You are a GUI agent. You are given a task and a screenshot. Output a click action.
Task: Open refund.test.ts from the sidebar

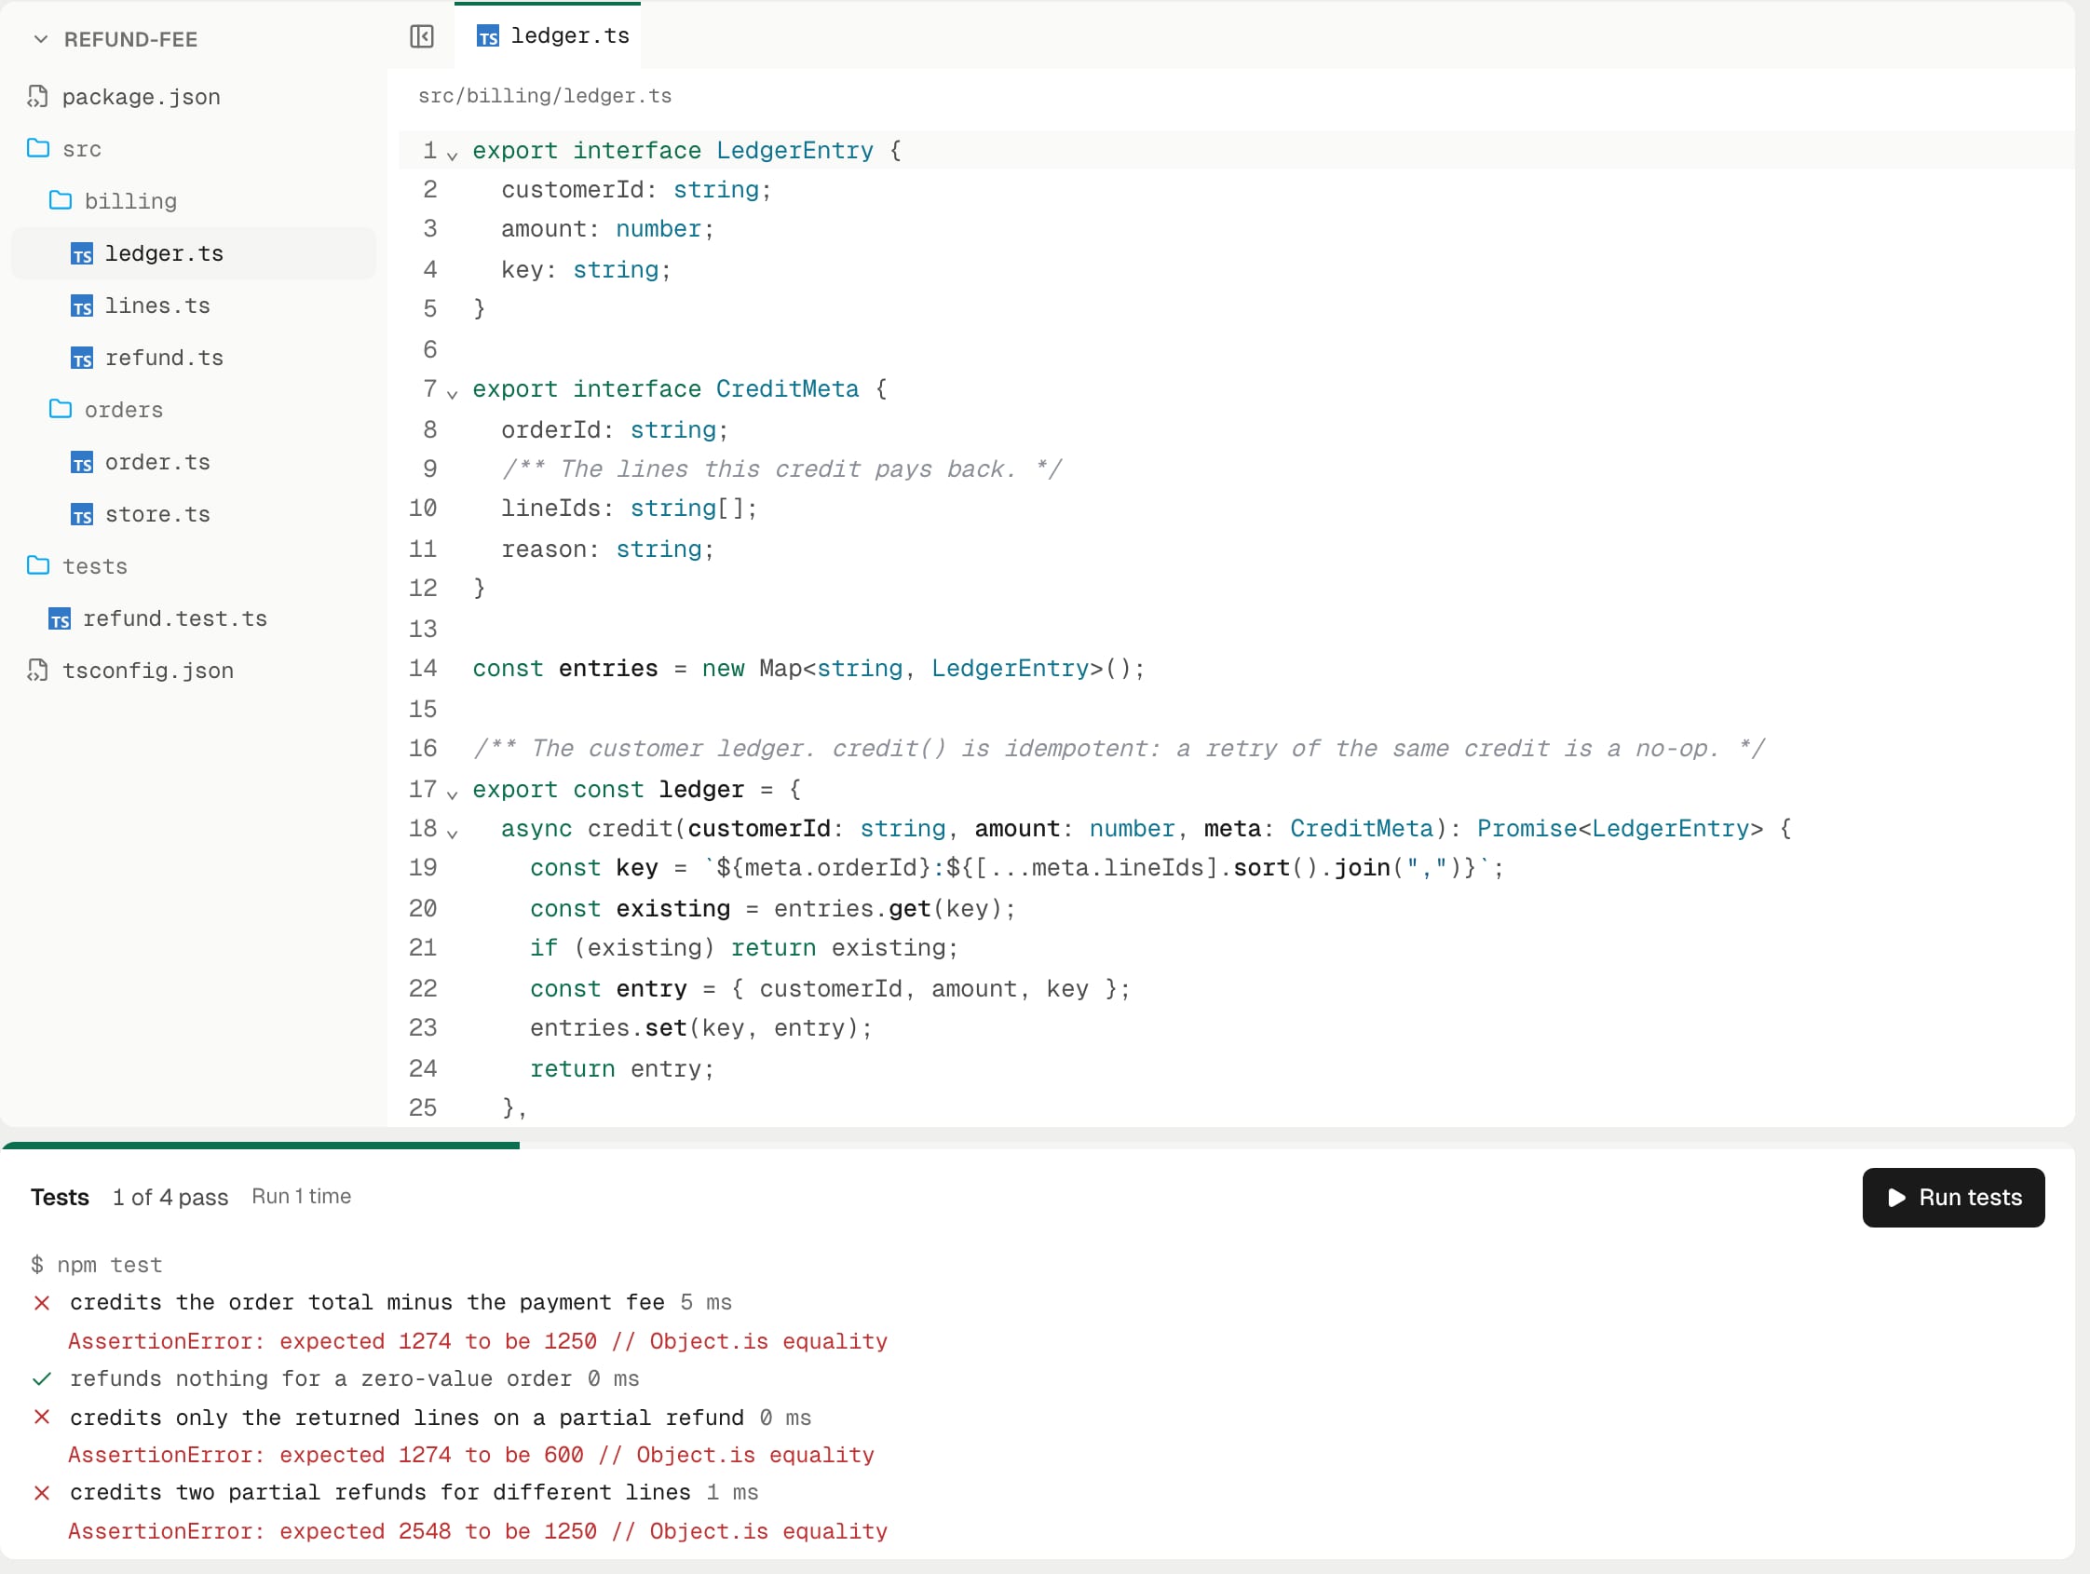194,617
